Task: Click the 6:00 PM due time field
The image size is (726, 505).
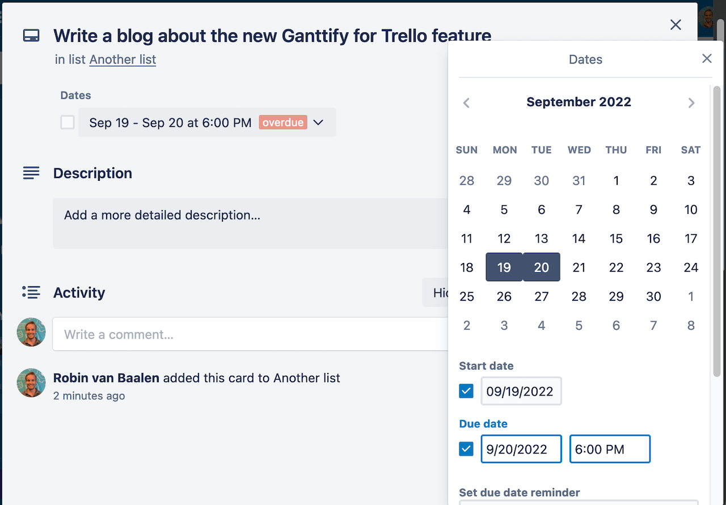Action: [x=610, y=448]
